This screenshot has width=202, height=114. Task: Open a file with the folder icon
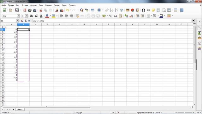click(11, 10)
